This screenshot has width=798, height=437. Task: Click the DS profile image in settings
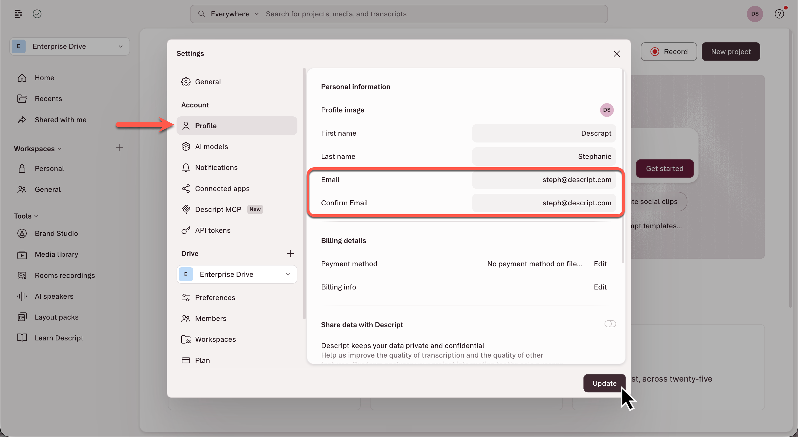(x=607, y=110)
